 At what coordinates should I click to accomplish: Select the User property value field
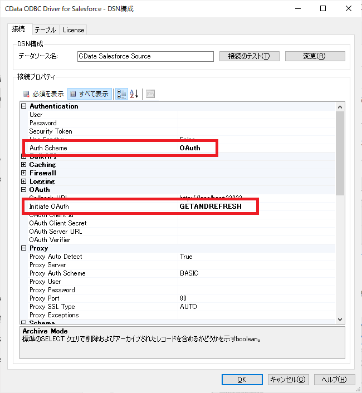(x=256, y=115)
